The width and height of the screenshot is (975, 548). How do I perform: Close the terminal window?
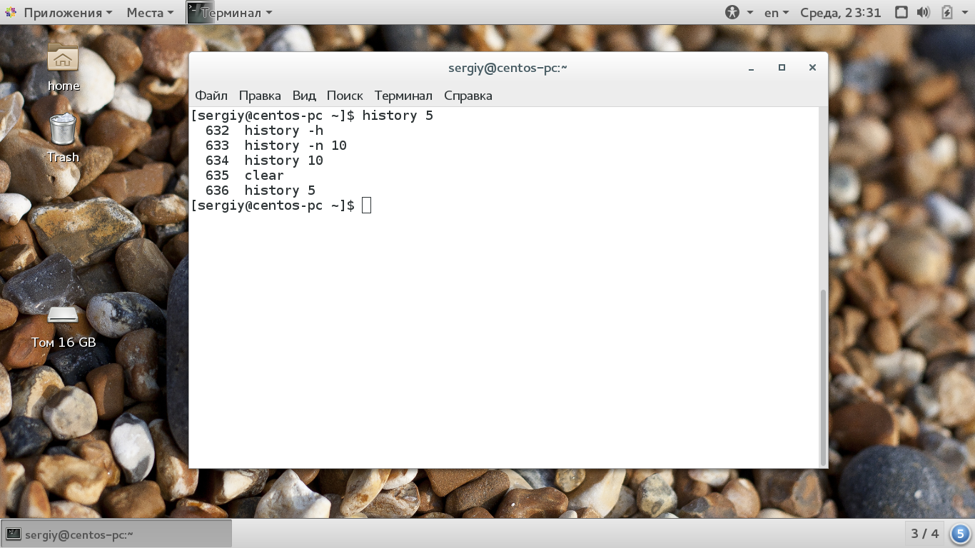point(812,68)
